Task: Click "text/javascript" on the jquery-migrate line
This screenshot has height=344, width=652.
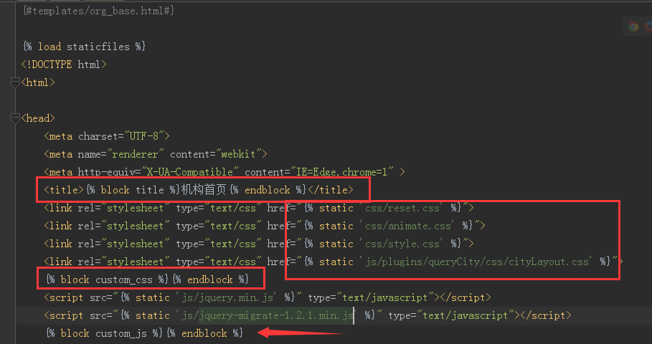Action: (x=466, y=315)
